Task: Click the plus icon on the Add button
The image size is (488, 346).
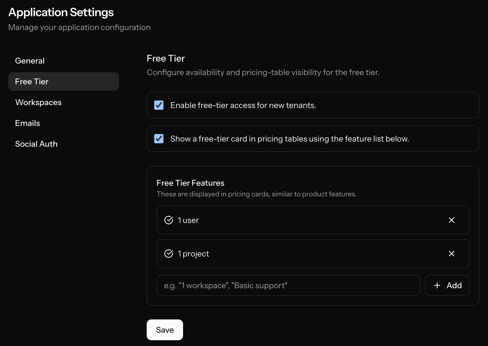Action: 437,285
